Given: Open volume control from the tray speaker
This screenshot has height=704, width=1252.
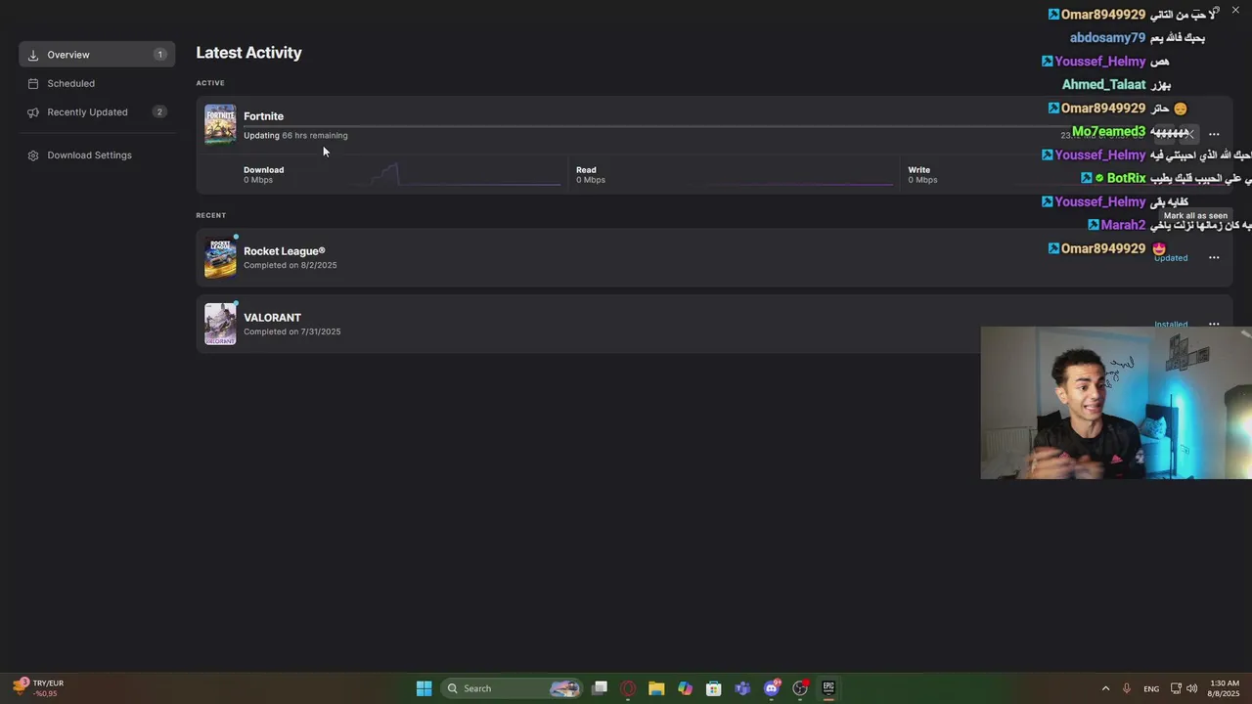Looking at the screenshot, I should (x=1191, y=688).
